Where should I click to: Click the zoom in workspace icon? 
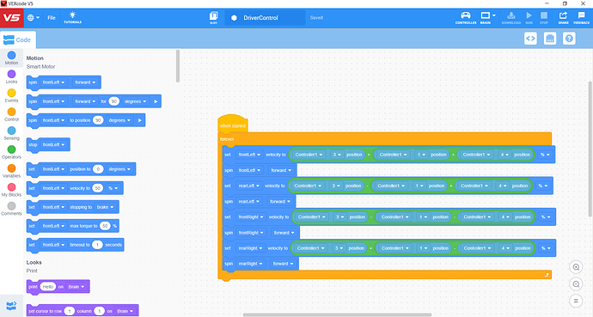[576, 267]
